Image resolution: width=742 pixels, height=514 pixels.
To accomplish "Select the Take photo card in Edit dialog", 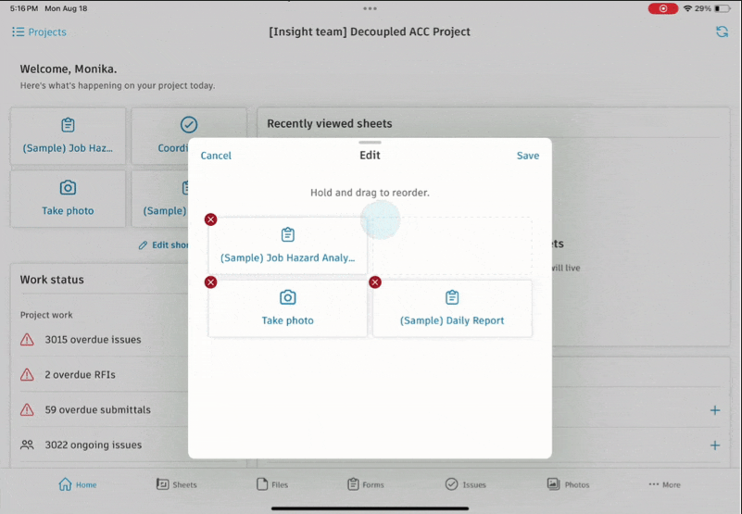I will [x=288, y=308].
